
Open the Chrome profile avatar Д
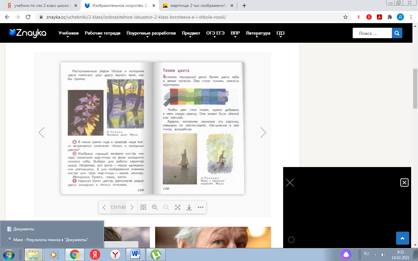coord(400,17)
